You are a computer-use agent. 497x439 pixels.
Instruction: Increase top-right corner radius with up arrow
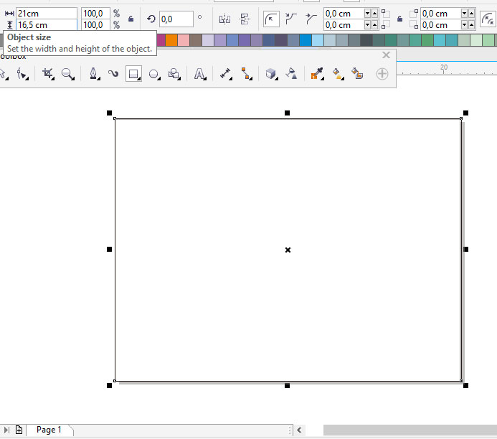click(x=472, y=14)
